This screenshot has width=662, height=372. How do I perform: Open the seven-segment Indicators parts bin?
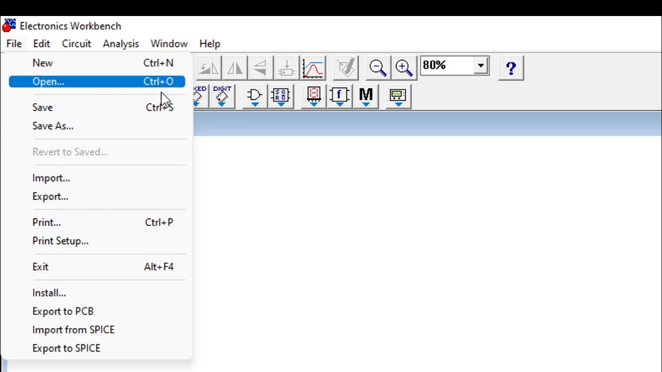(313, 96)
